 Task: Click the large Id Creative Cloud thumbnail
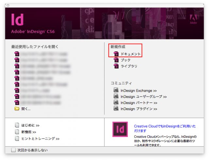point(120,129)
